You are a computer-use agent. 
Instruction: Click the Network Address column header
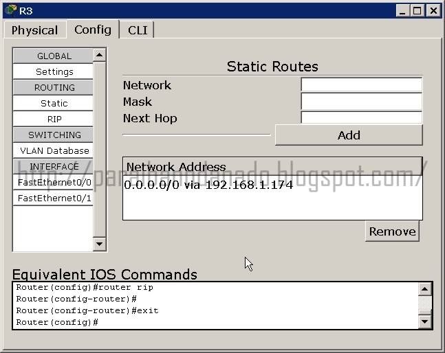pyautogui.click(x=272, y=167)
